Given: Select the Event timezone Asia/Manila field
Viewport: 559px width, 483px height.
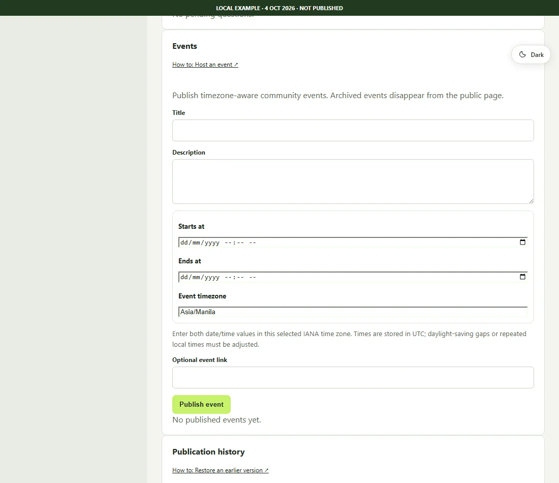Looking at the screenshot, I should point(353,312).
